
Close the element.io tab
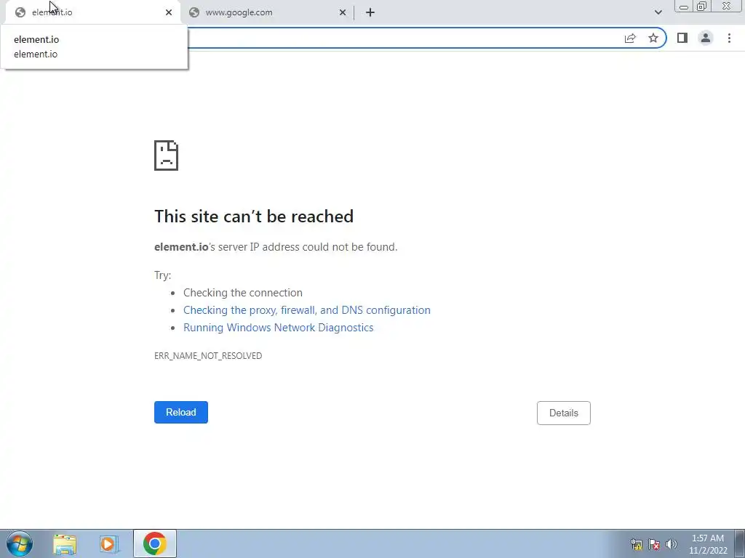(169, 12)
